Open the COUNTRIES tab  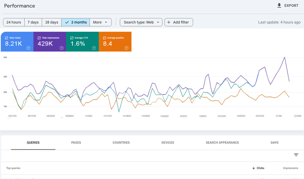point(121,142)
